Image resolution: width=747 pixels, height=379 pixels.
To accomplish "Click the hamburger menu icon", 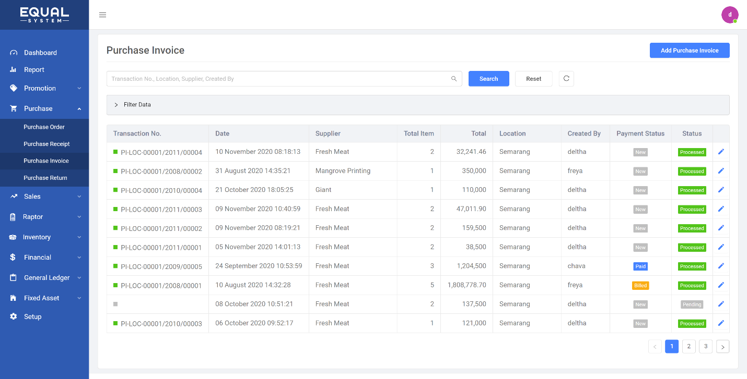I will pos(102,15).
